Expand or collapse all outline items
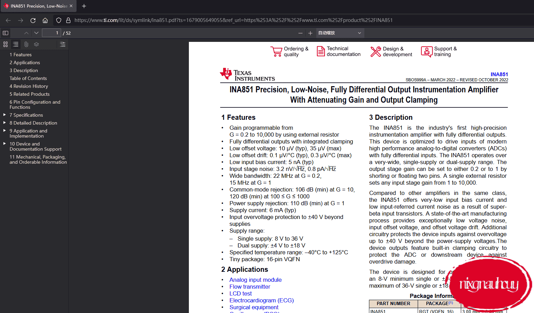 63,44
